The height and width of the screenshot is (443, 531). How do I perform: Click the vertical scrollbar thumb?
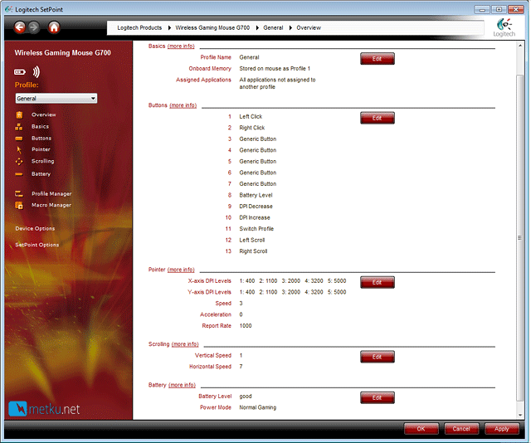(x=520, y=238)
